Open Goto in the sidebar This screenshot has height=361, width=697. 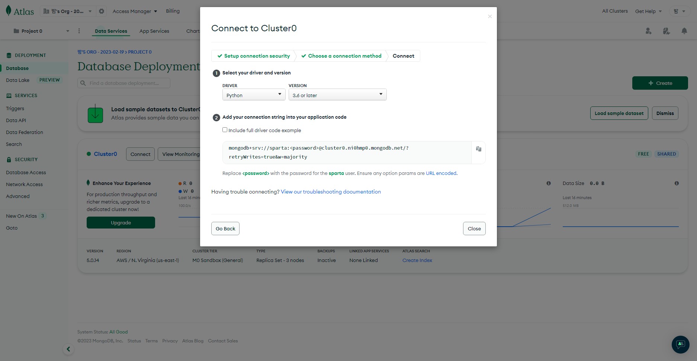[x=12, y=228]
